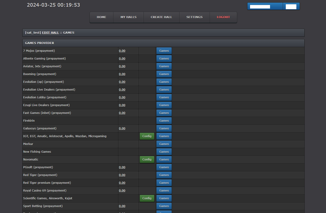Open Games for IGT, EGT, Amatic row
Viewport: 326px width, 213px height.
[x=164, y=136]
